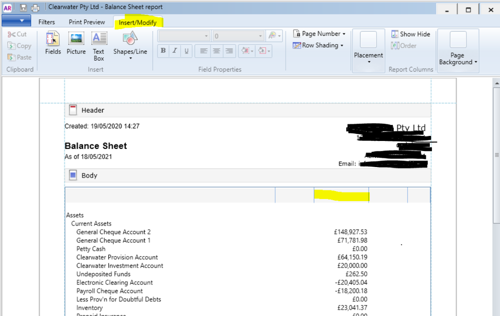The height and width of the screenshot is (316, 500).
Task: Insert a Picture into the report
Action: tap(76, 39)
